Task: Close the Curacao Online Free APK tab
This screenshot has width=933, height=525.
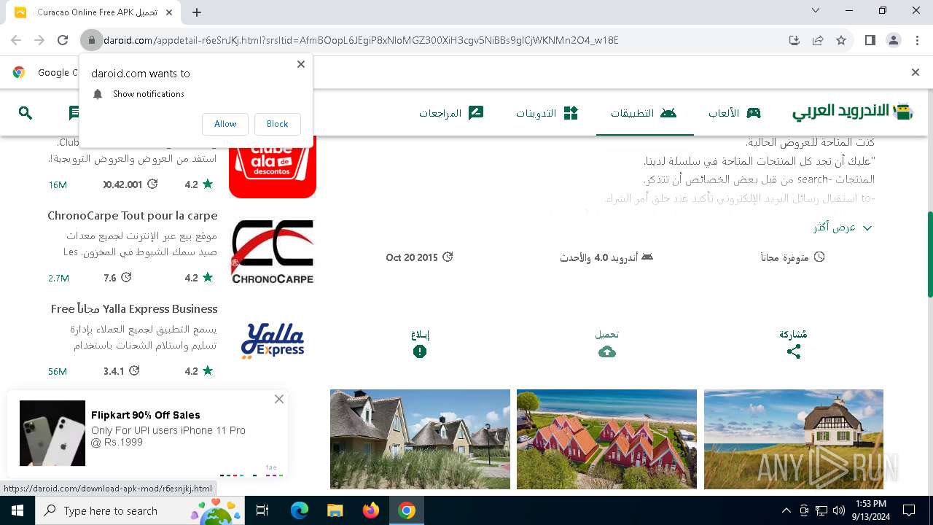Action: [x=170, y=12]
